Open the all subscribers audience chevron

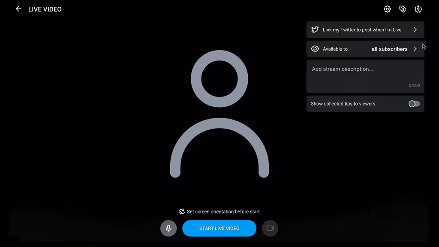coord(415,49)
